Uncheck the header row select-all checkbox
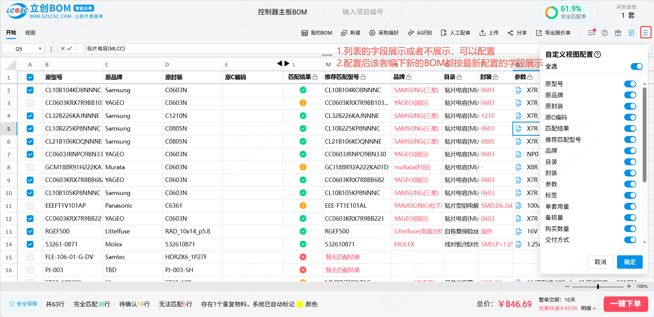The height and width of the screenshot is (317, 654). [30, 77]
